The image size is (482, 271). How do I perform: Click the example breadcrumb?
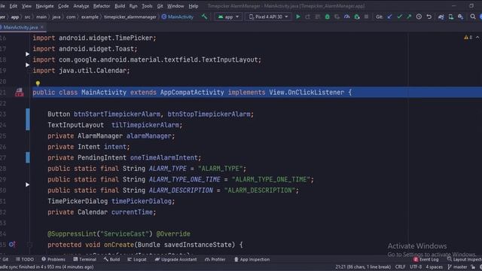point(90,17)
